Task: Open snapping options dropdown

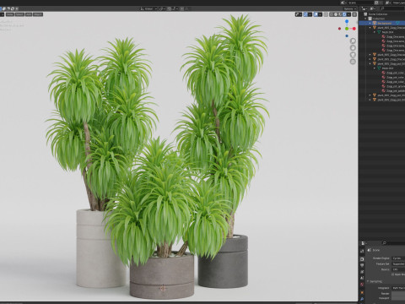Action: 175,8
